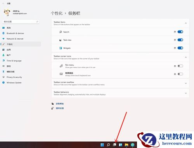
Task: Click the feedback person icon
Action: [52, 108]
